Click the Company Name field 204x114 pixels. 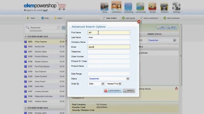click(109, 42)
